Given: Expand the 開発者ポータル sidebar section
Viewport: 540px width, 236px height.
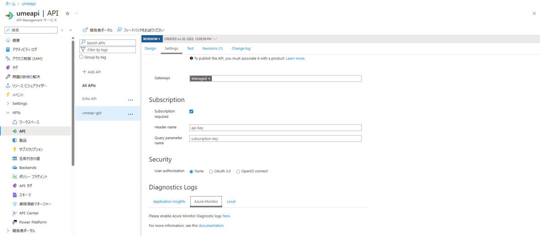Looking at the screenshot, I should coord(8,231).
